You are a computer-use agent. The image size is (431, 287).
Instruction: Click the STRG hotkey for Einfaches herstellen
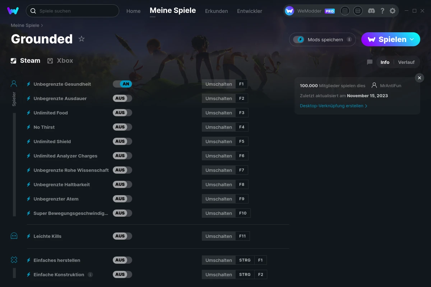point(245,260)
